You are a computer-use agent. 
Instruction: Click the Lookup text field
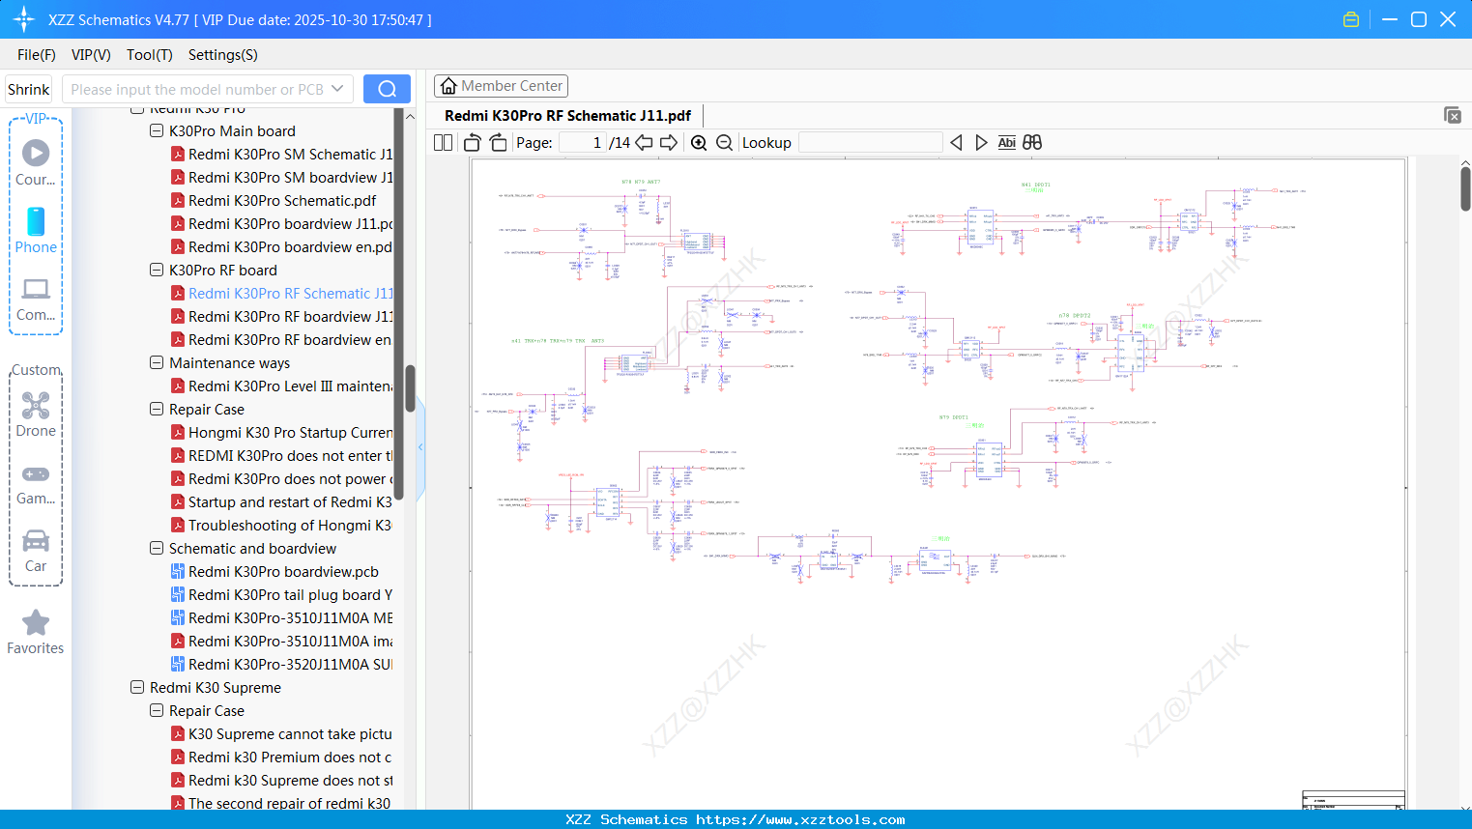[x=870, y=143]
